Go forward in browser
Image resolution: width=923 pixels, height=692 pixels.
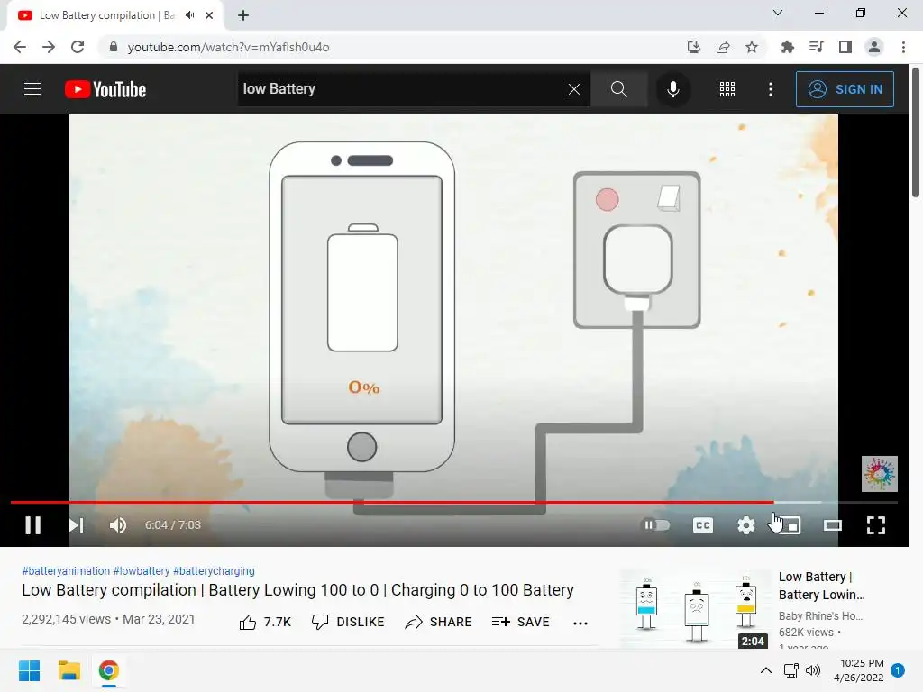(49, 47)
